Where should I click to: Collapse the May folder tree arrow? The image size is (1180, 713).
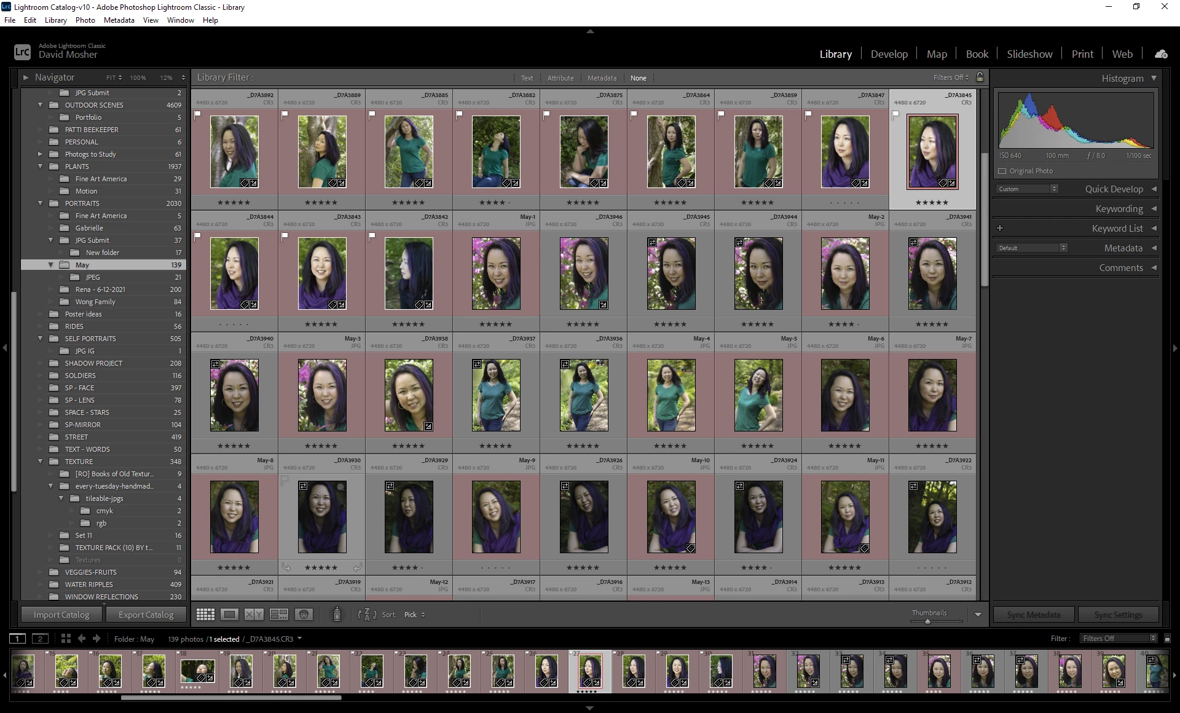[x=52, y=265]
